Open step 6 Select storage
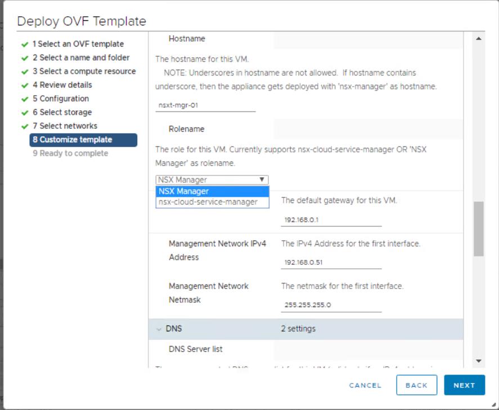 pos(62,112)
